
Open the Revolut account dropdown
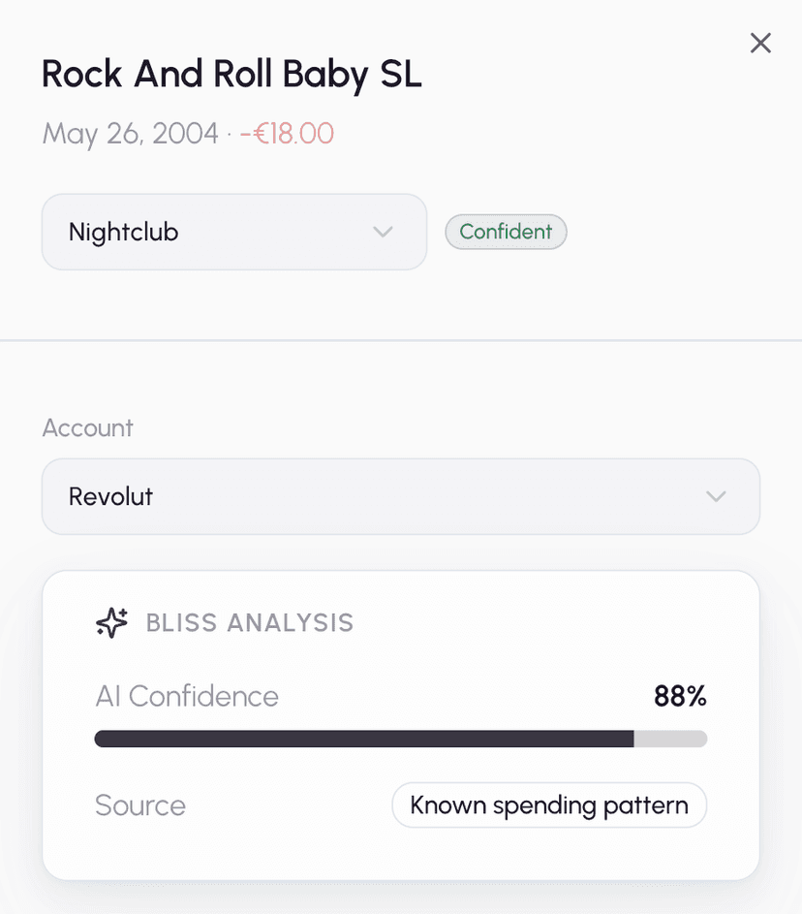click(400, 496)
